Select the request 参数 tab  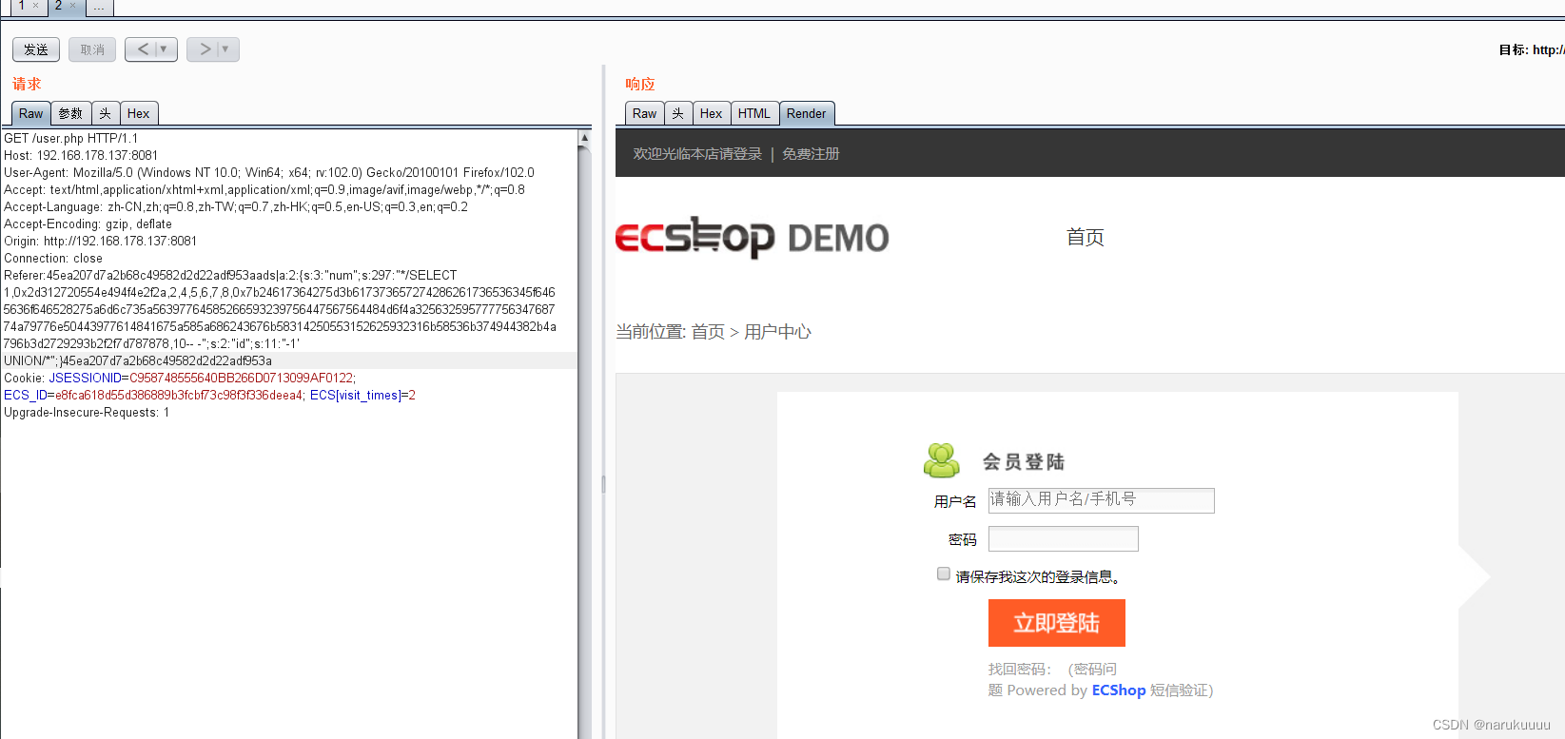click(x=71, y=113)
